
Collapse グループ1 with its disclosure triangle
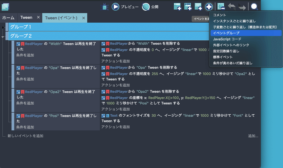click(3, 27)
